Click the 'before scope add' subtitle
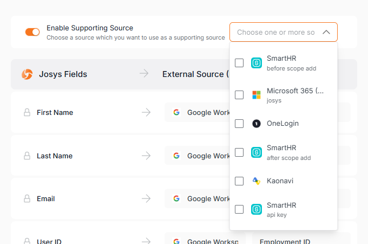Image resolution: width=368 pixels, height=244 pixels. tap(292, 68)
